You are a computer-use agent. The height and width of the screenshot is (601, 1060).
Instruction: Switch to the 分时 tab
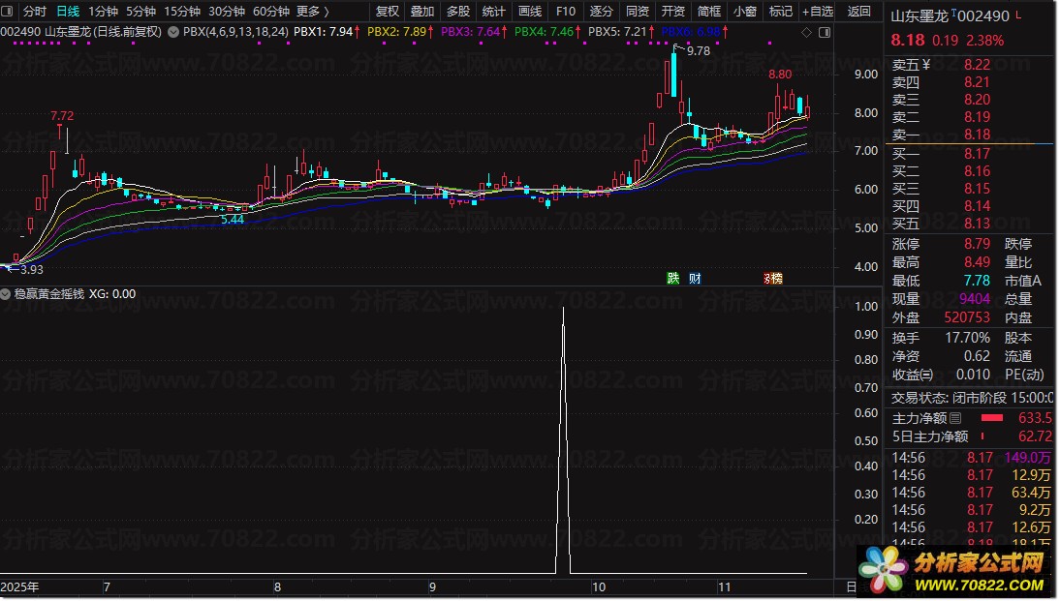coord(34,12)
